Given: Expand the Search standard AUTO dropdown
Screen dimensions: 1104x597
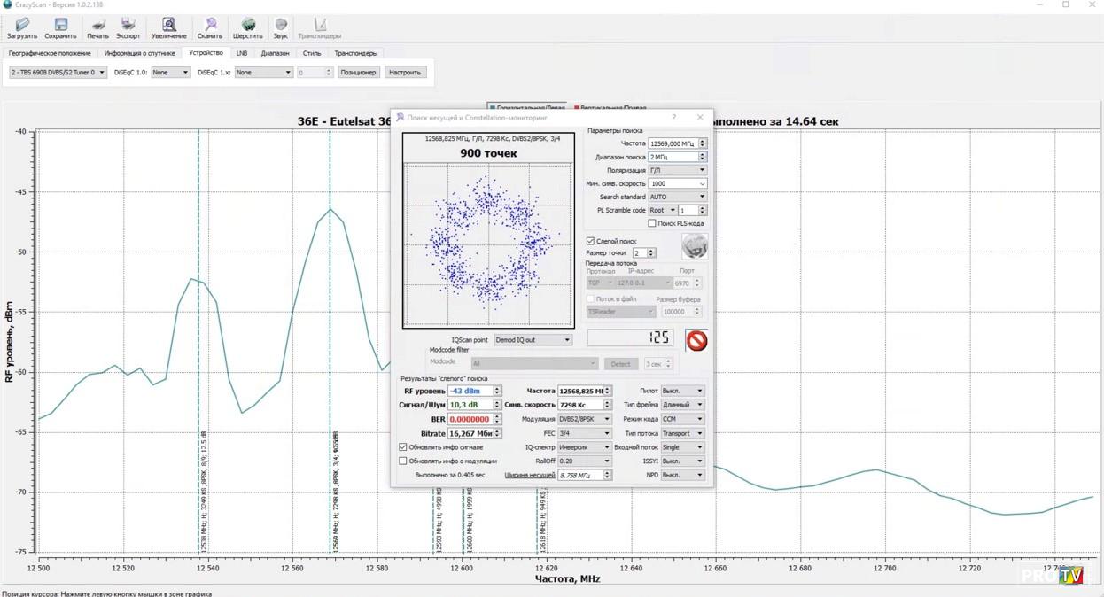Looking at the screenshot, I should tap(677, 197).
